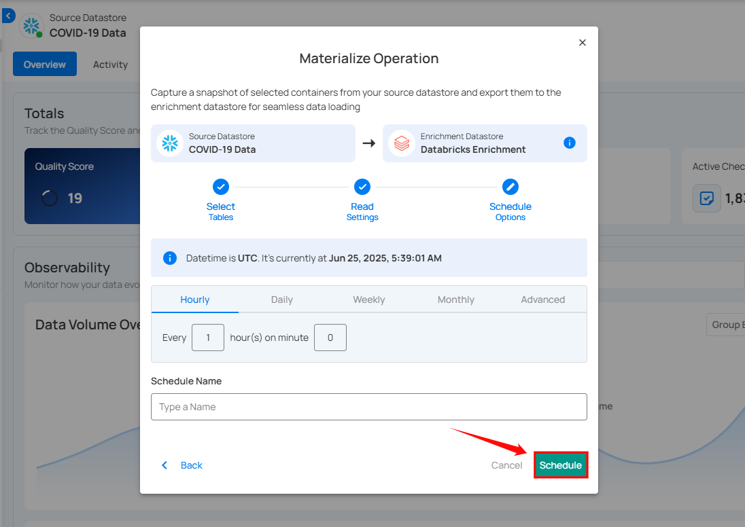This screenshot has height=527, width=745.
Task: Click the enrichment datastore info icon
Action: point(570,143)
